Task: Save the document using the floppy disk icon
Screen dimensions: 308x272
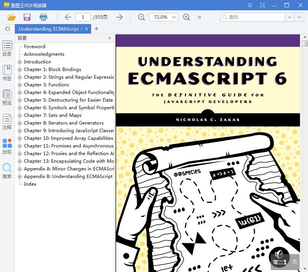Action: coord(27,17)
